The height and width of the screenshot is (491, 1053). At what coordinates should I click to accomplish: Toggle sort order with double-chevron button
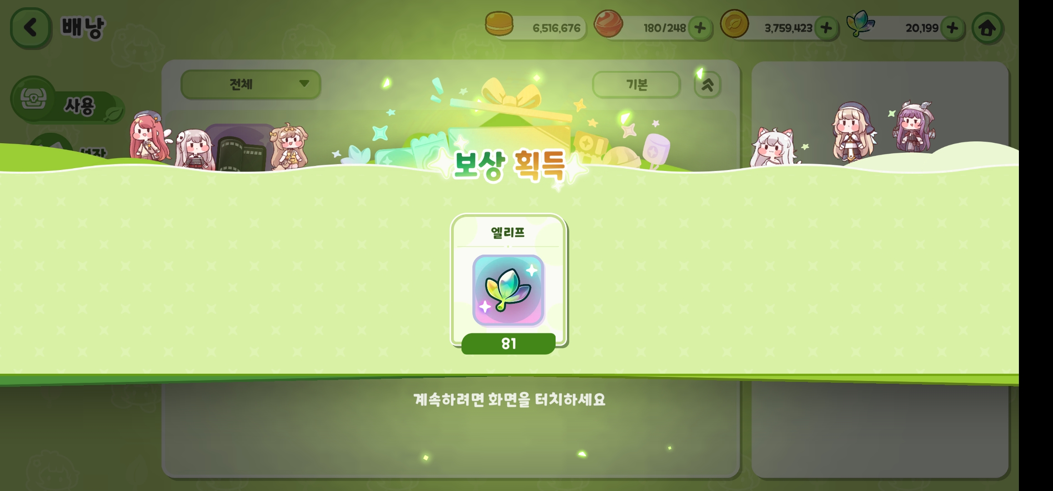click(707, 85)
